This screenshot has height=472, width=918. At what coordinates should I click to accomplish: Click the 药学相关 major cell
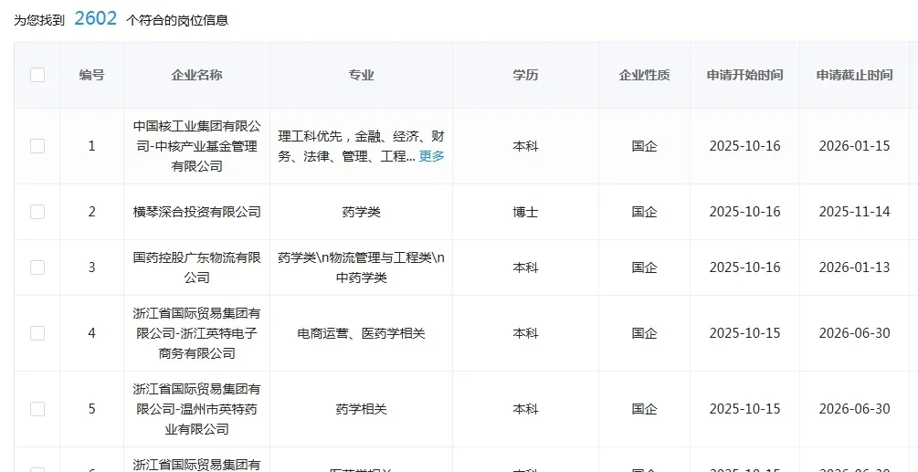pos(361,409)
